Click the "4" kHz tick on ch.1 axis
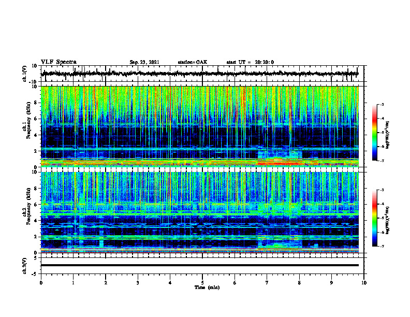This screenshot has width=410, height=317. click(x=36, y=135)
